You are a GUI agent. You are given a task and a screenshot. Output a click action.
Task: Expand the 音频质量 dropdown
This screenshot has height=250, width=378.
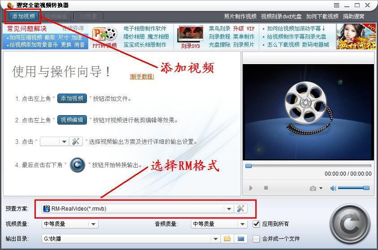click(x=242, y=224)
